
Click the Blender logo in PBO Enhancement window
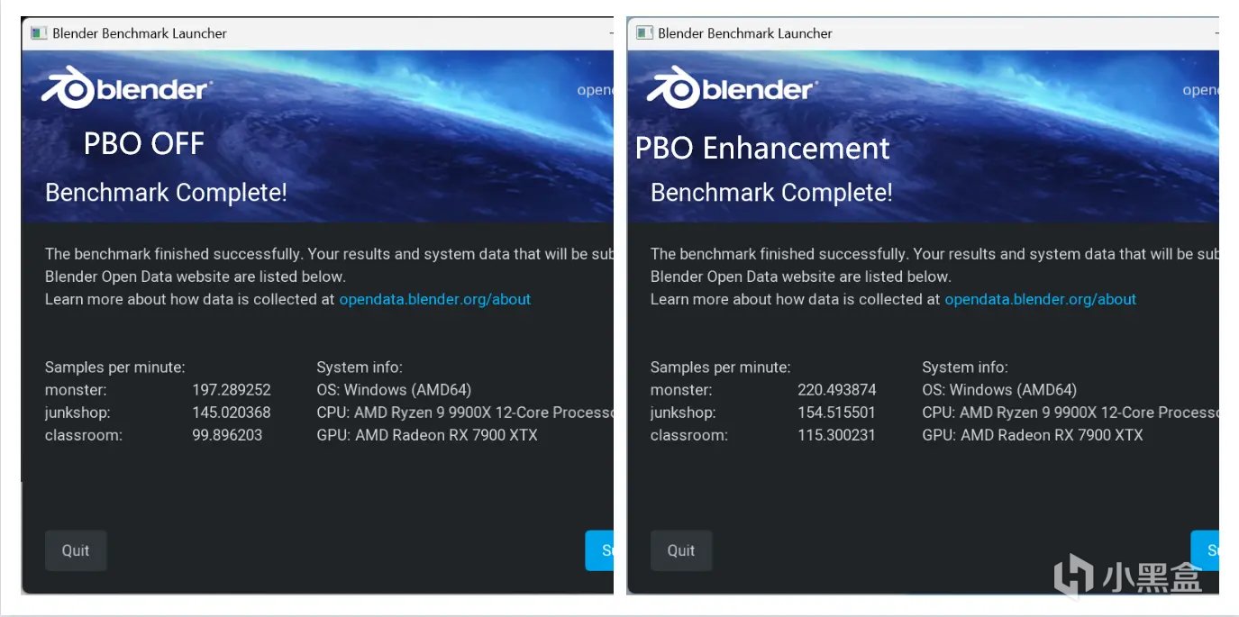733,89
